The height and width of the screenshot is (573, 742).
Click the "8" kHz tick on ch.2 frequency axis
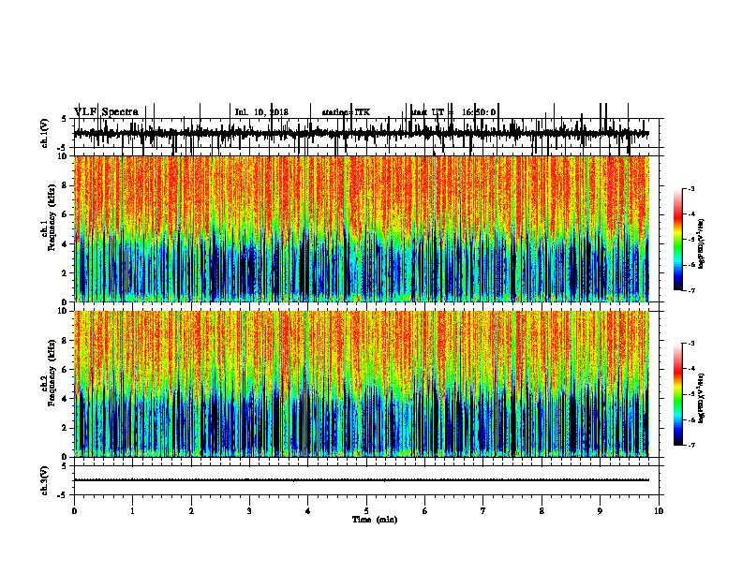click(x=65, y=341)
